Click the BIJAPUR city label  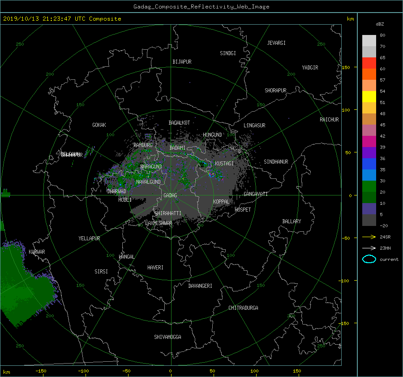(x=182, y=62)
